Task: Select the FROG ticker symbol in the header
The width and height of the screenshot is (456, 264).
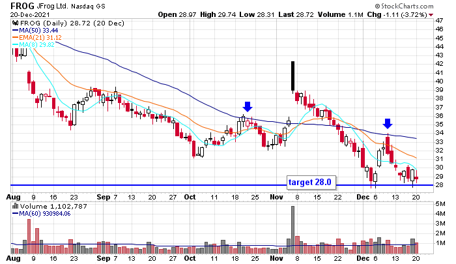Action: point(22,6)
